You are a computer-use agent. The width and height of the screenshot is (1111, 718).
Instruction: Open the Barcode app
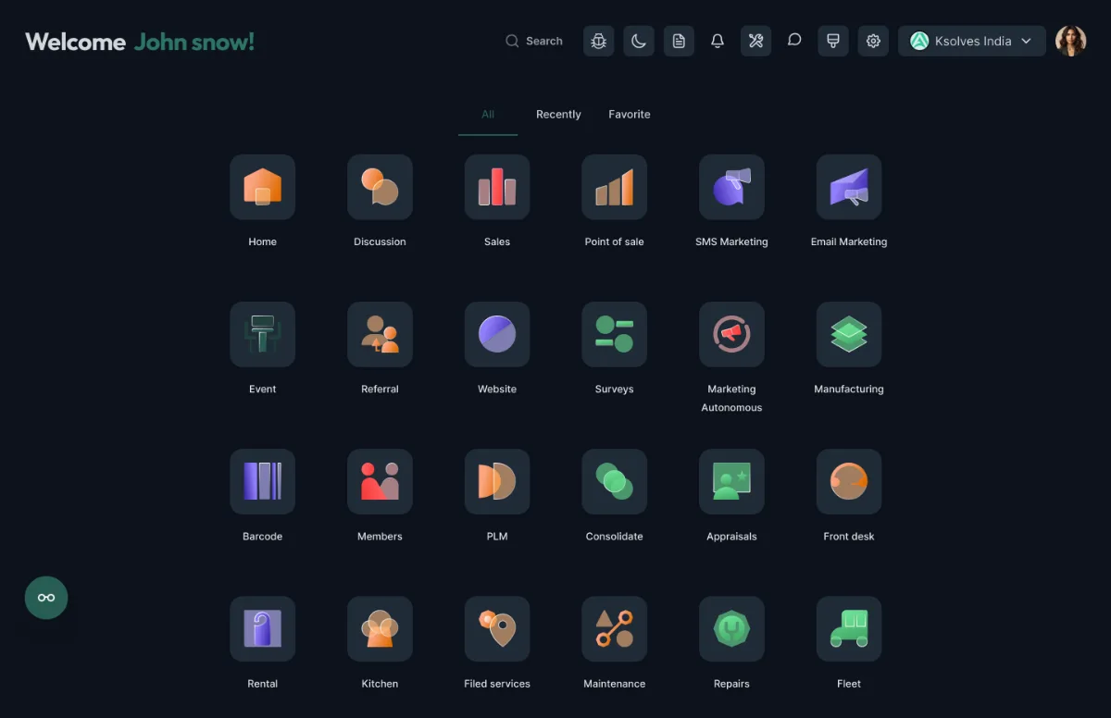pos(262,481)
